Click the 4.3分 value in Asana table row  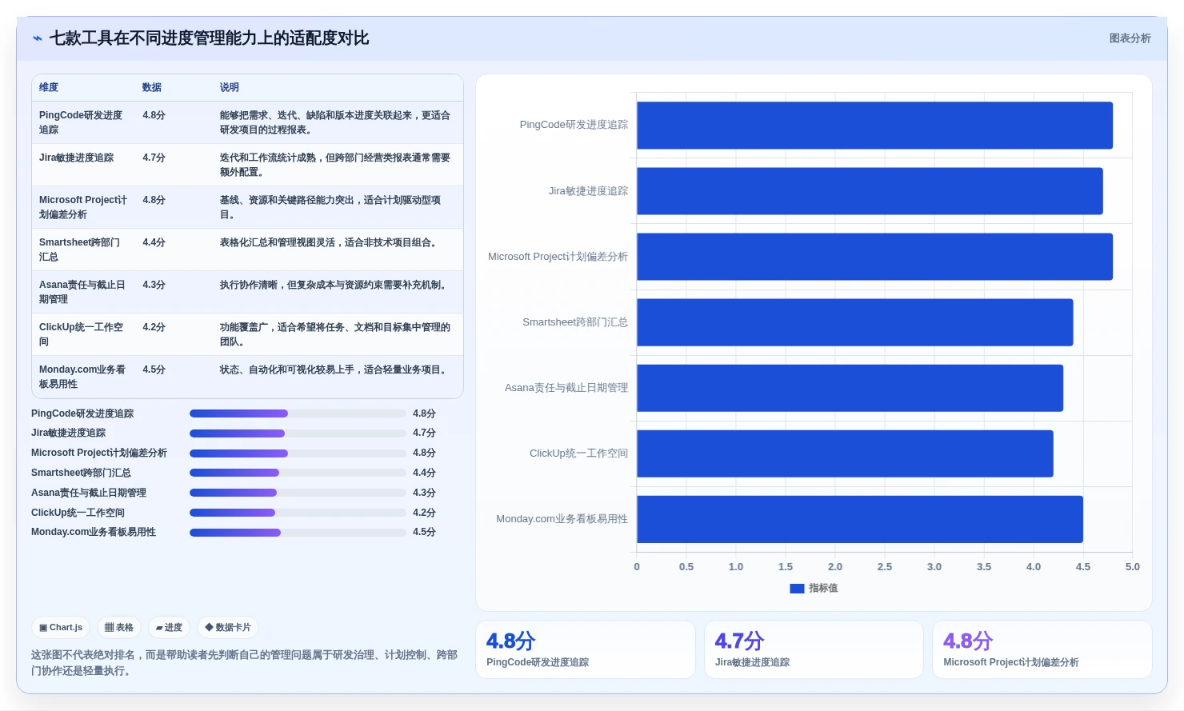(154, 285)
